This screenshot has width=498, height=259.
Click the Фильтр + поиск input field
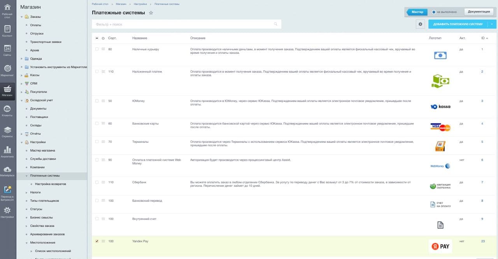[183, 24]
